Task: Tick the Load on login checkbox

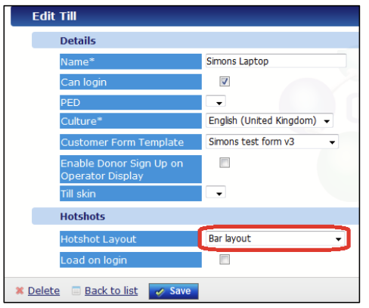Action: click(x=225, y=260)
